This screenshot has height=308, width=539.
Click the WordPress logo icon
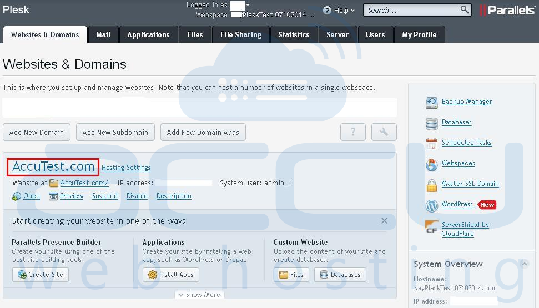(x=431, y=206)
